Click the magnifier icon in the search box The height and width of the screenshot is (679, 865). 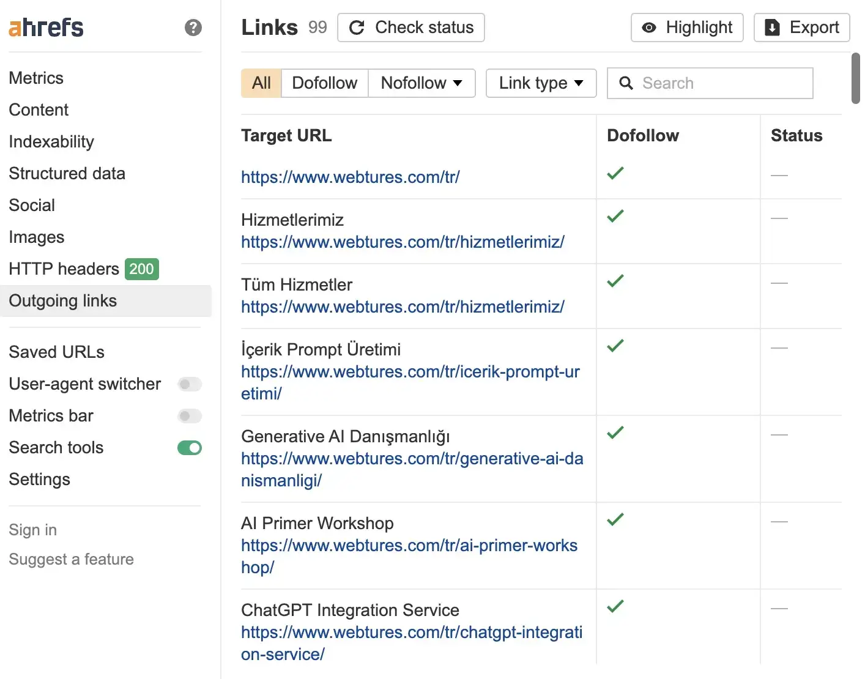[626, 83]
